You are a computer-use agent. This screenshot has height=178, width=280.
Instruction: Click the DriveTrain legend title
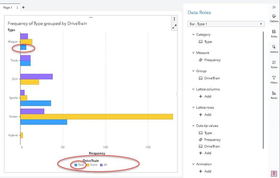pyautogui.click(x=91, y=161)
